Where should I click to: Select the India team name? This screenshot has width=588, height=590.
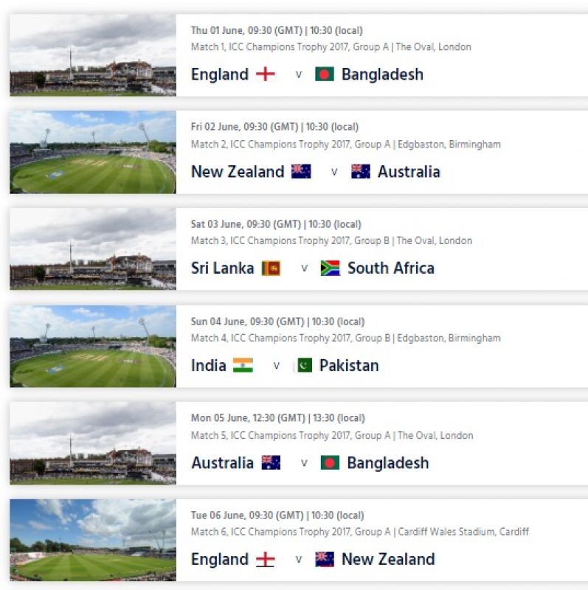click(209, 365)
